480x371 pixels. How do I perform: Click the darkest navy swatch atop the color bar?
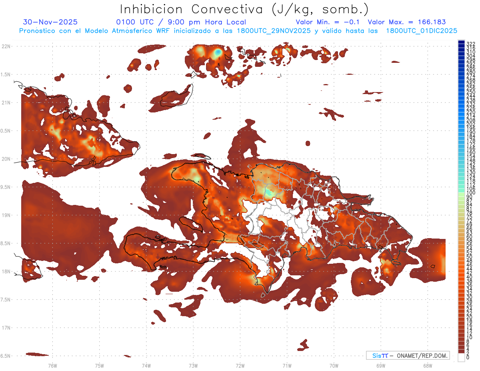tap(461, 42)
